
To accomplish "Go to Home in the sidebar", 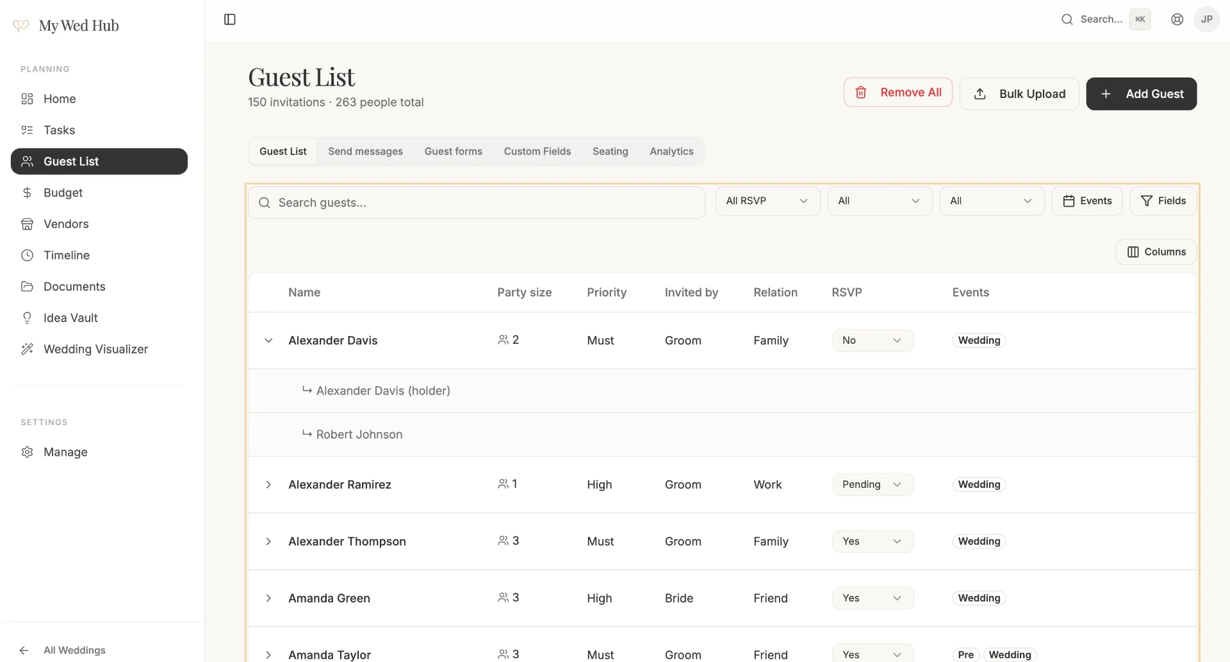I will pos(99,99).
